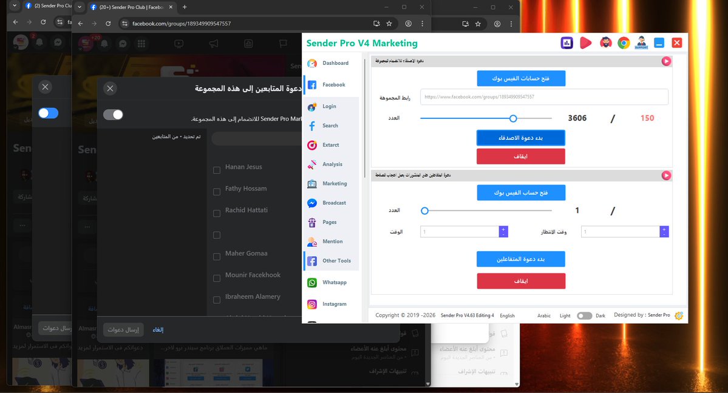Collapse the friends invitation panel

pyautogui.click(x=666, y=61)
